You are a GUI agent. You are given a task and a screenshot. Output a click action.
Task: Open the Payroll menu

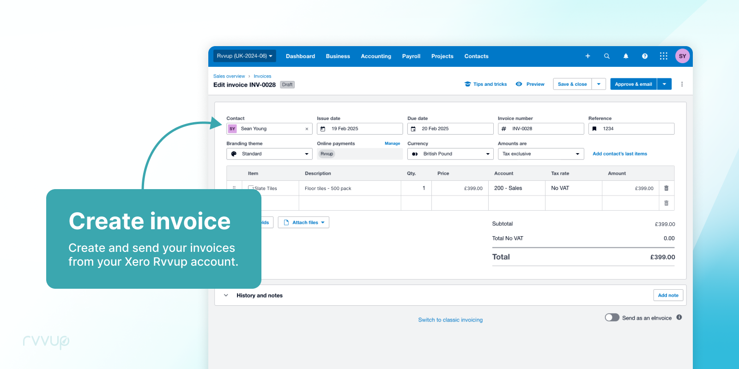pos(411,56)
